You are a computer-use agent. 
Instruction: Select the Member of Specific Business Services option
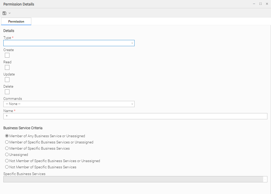coord(7,148)
